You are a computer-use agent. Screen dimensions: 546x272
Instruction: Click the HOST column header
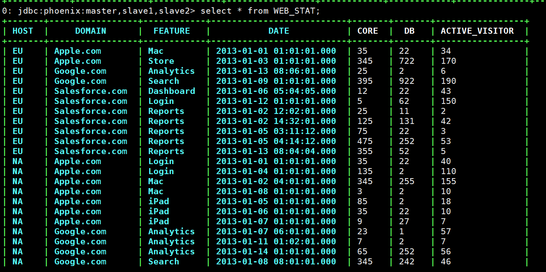pos(22,31)
